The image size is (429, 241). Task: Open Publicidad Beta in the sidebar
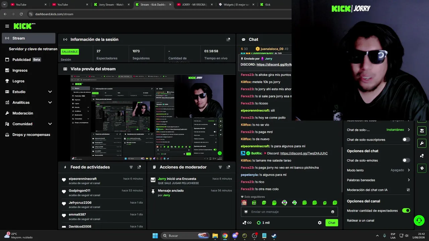(28, 60)
